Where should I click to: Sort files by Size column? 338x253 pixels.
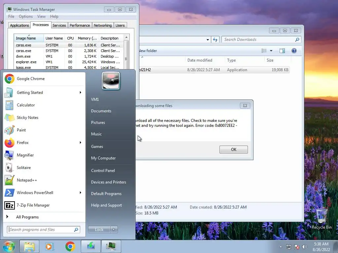coord(277,60)
